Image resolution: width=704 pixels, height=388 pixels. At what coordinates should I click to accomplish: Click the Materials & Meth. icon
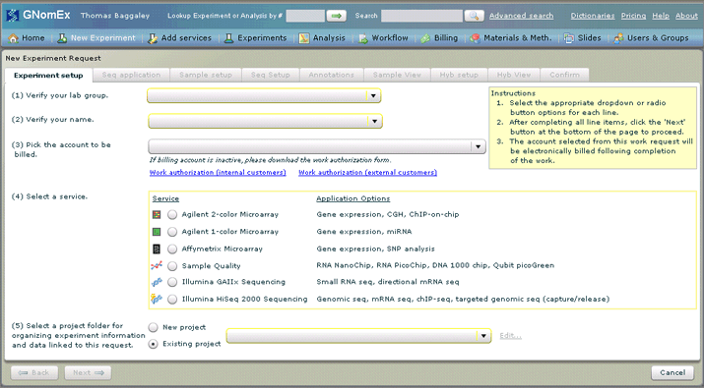point(475,38)
